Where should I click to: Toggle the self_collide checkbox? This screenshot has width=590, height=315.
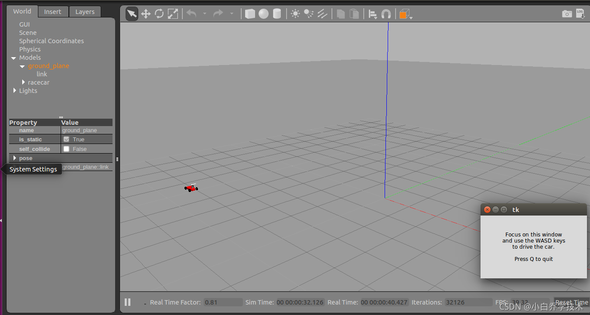[x=66, y=149]
